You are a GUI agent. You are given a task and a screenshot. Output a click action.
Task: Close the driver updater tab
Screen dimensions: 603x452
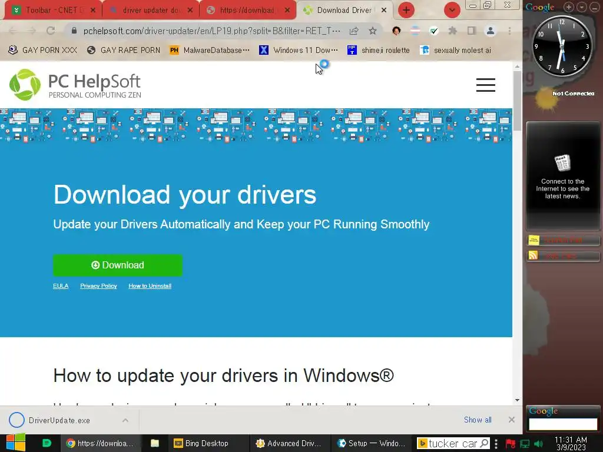pyautogui.click(x=190, y=11)
